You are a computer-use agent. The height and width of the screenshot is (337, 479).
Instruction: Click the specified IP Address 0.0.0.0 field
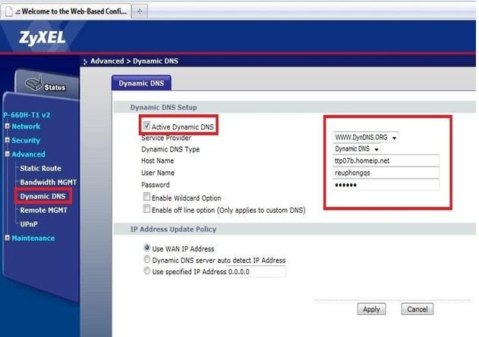(x=257, y=271)
